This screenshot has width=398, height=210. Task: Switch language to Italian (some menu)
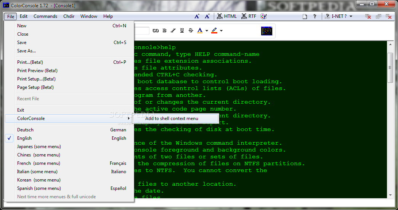69,172
